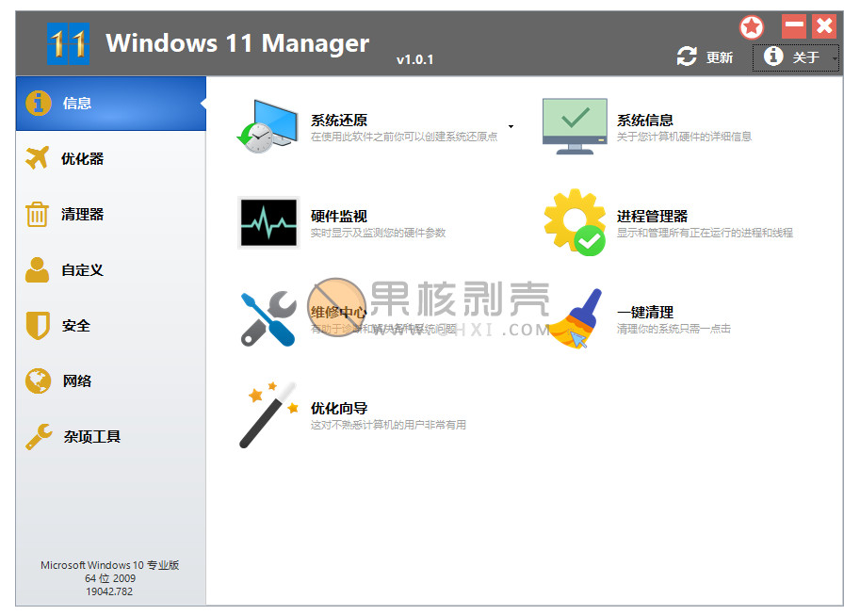This screenshot has height=615, width=860.
Task: Click the 自定义 customization icon
Action: tap(38, 269)
